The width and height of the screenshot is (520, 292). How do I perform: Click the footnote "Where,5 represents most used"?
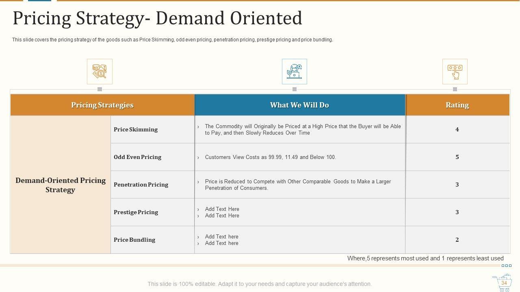(425, 258)
